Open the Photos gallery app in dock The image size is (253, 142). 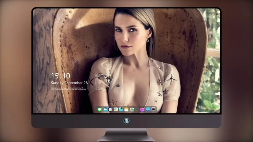pos(132,110)
